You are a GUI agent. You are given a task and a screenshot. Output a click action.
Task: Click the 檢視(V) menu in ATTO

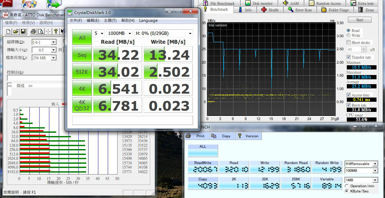pyautogui.click(x=28, y=23)
